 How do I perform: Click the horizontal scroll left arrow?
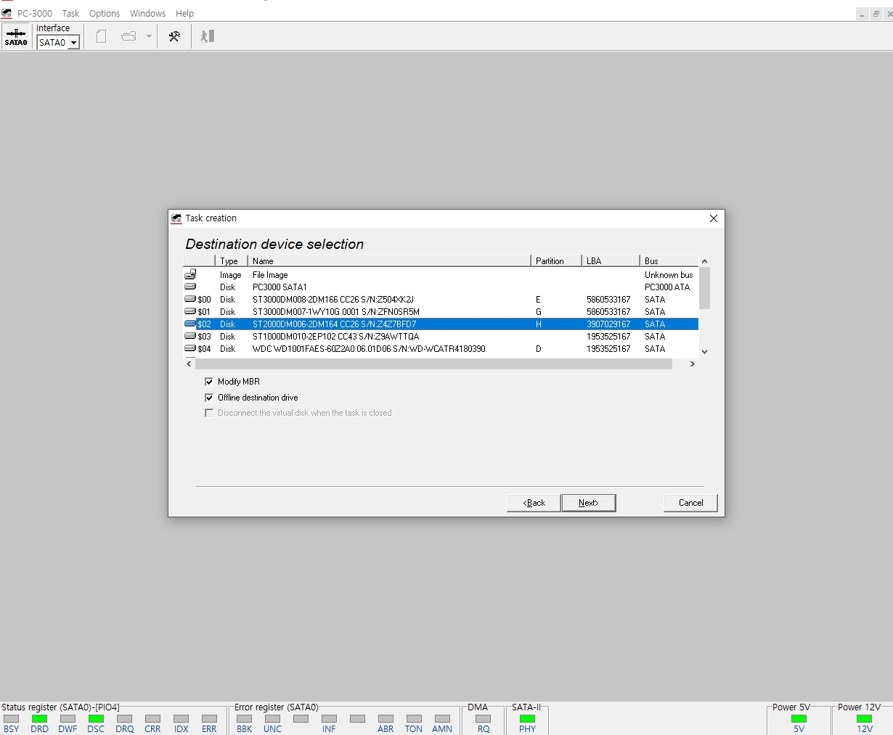pyautogui.click(x=189, y=364)
